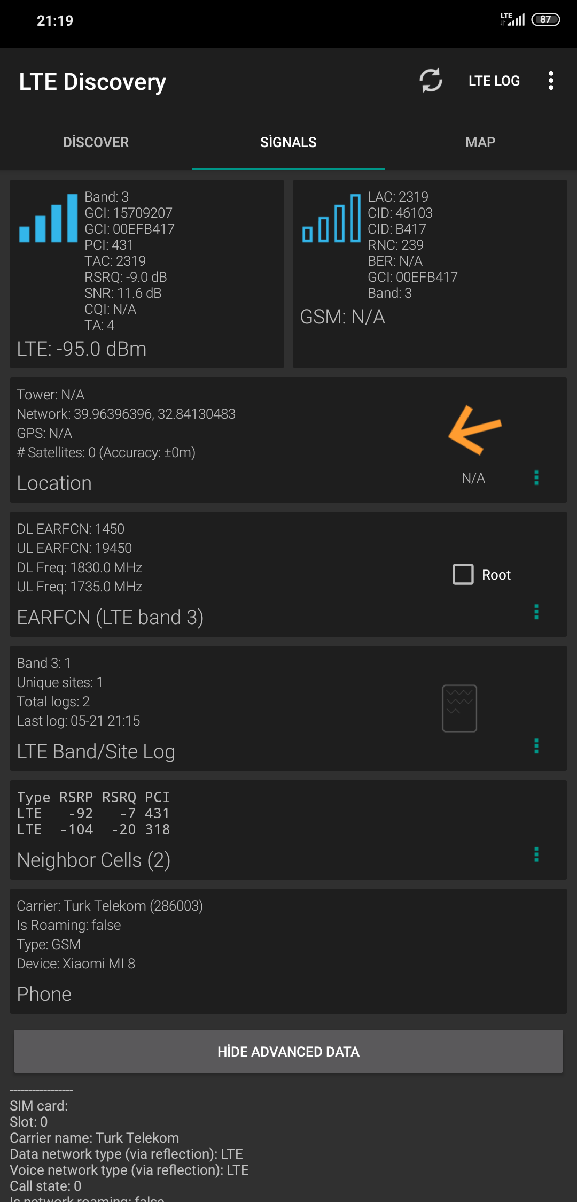Enable the Root checkbox
Viewport: 577px width, 1202px height.
tap(463, 574)
